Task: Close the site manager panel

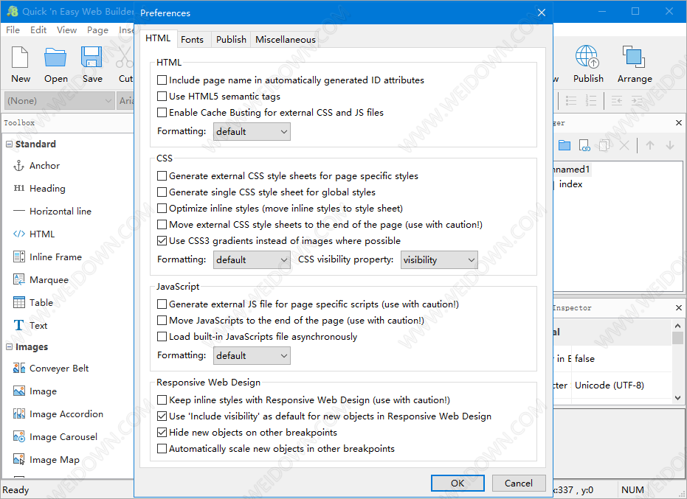Action: click(x=679, y=123)
